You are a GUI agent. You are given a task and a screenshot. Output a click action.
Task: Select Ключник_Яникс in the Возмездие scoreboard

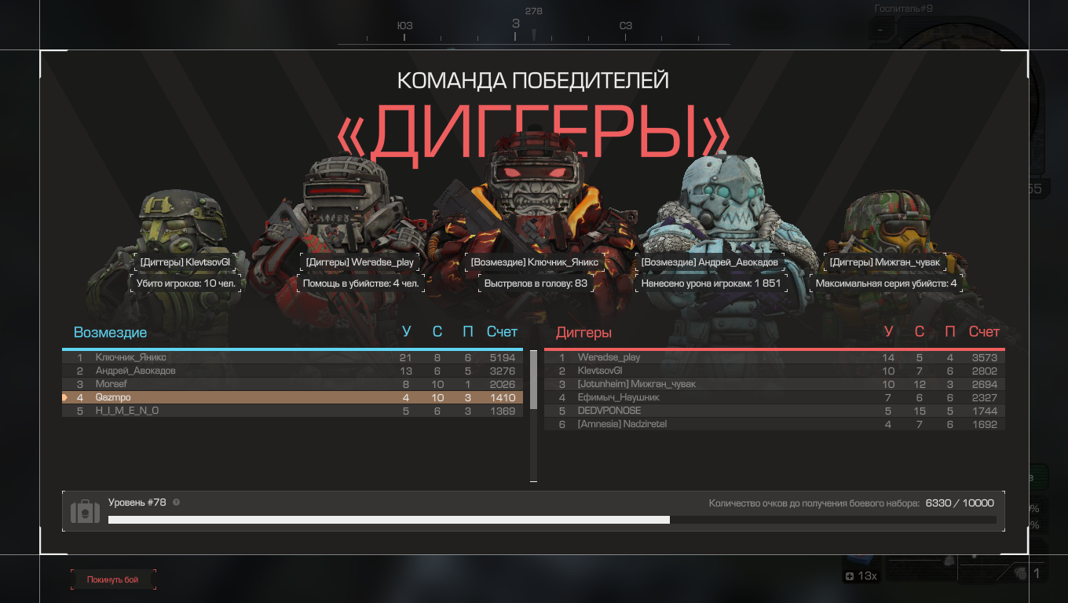(292, 357)
